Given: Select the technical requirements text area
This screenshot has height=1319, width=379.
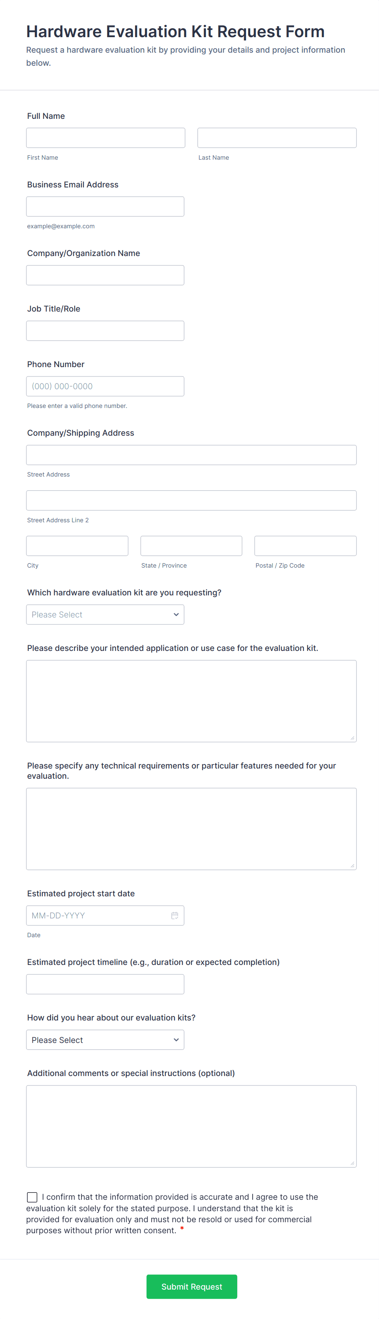Looking at the screenshot, I should click(x=191, y=829).
